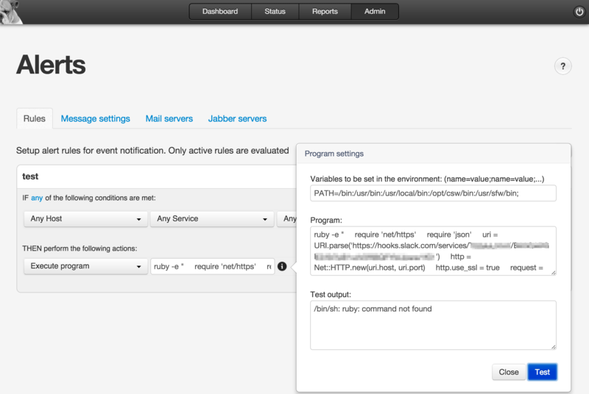Click the Alerts page heading
Screen dimensions: 589x394
(51, 65)
